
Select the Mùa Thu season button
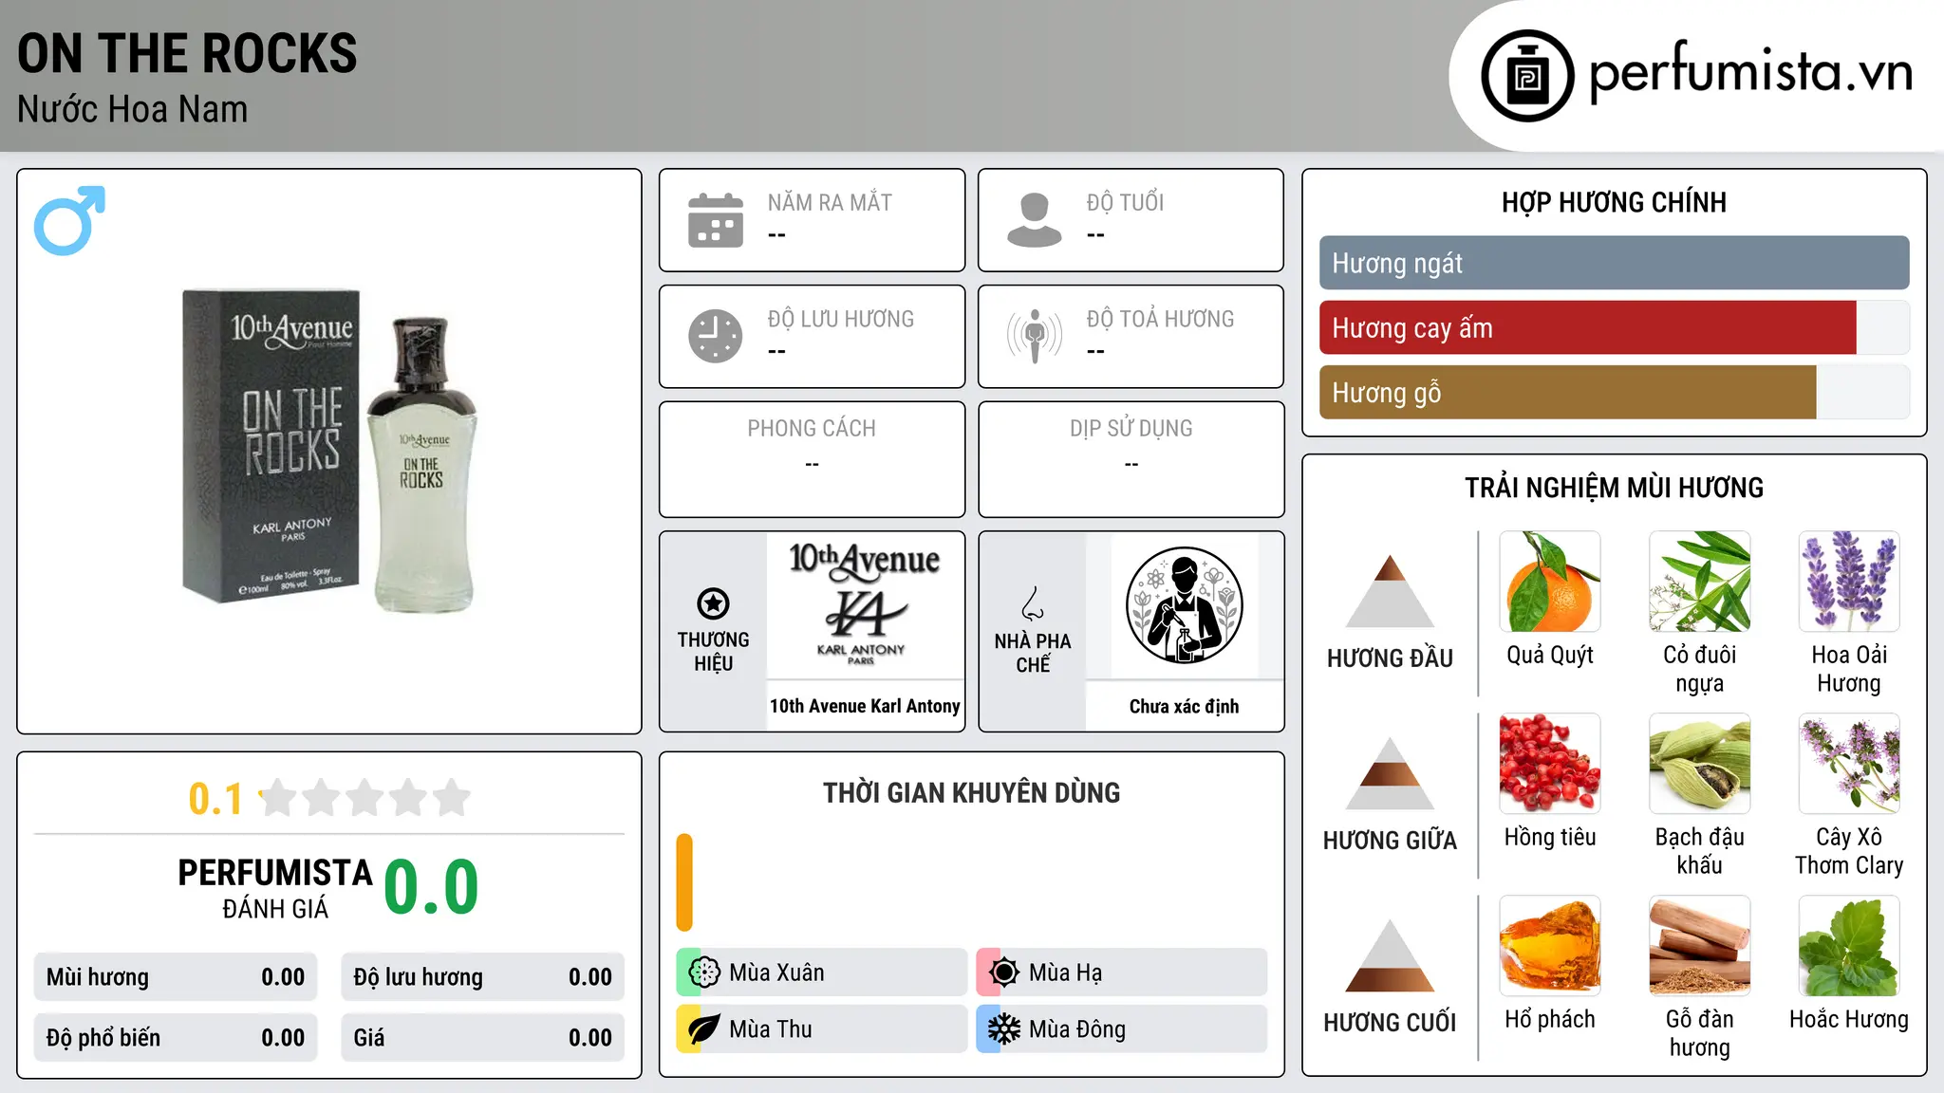click(x=822, y=1029)
